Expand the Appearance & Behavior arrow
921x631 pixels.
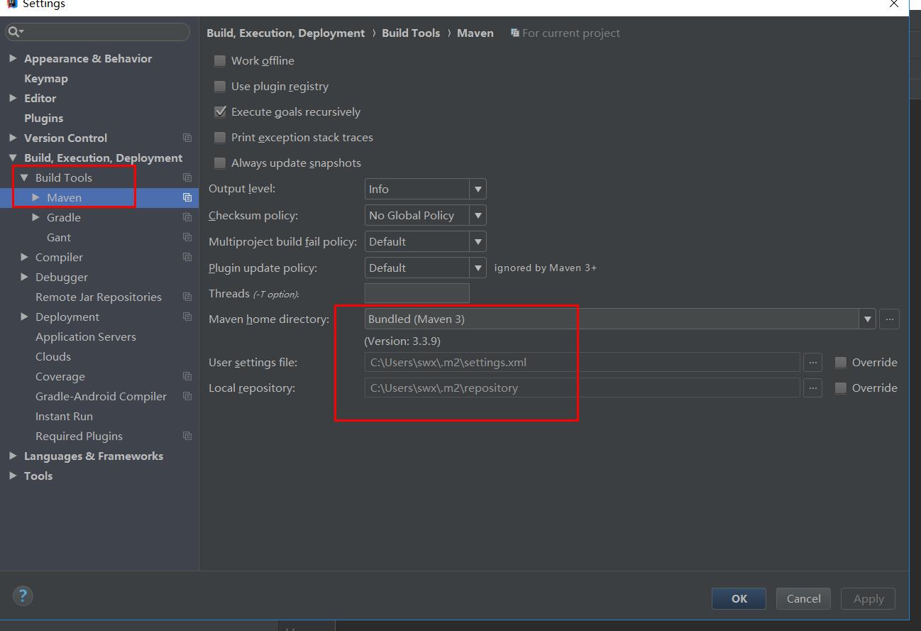coord(13,58)
